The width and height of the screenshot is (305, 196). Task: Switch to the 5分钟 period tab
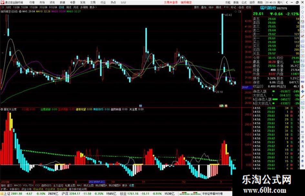[x=25, y=7]
